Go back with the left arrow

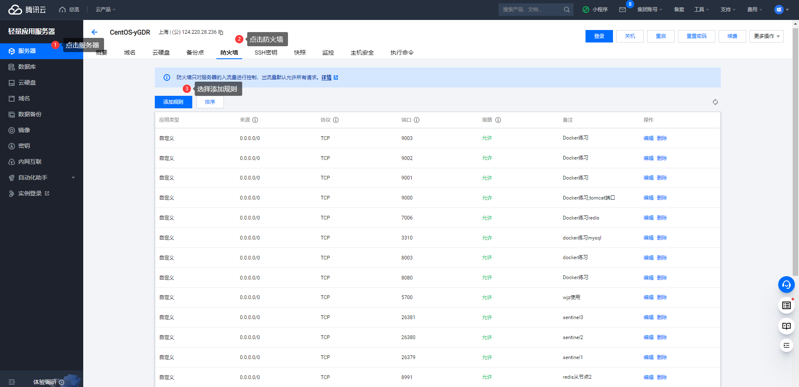click(x=94, y=32)
